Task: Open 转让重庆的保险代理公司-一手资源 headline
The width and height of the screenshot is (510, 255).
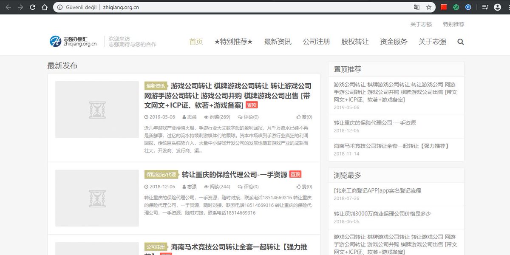Action: (235, 174)
